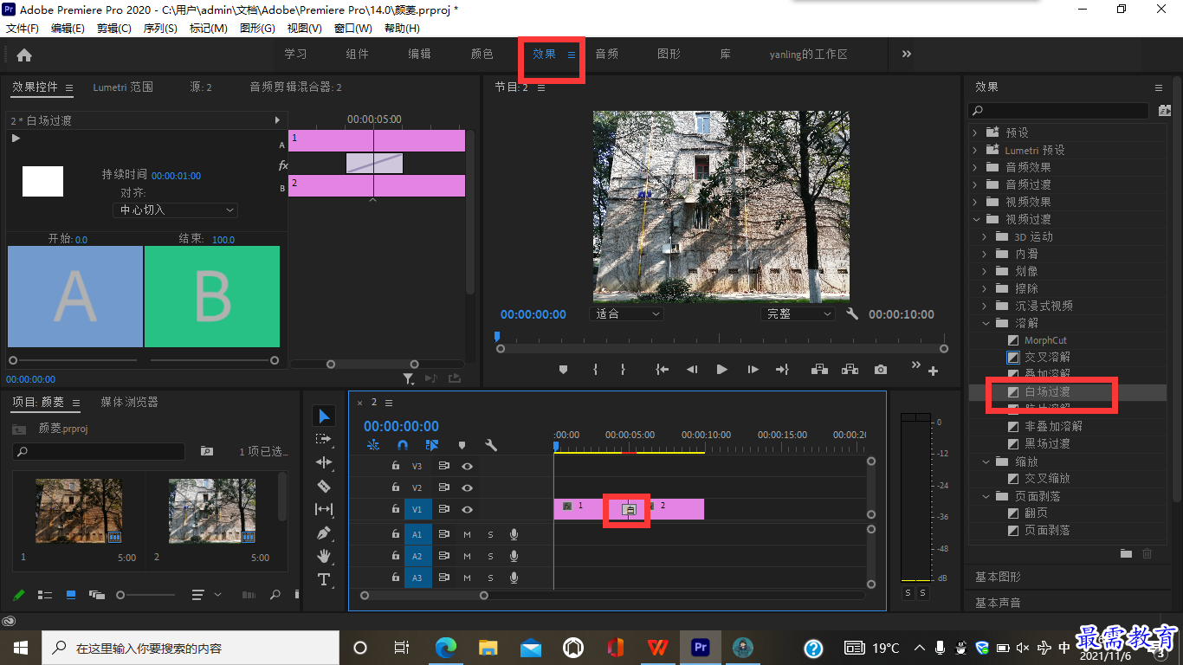Click the Home icon
This screenshot has width=1183, height=665.
(24, 55)
